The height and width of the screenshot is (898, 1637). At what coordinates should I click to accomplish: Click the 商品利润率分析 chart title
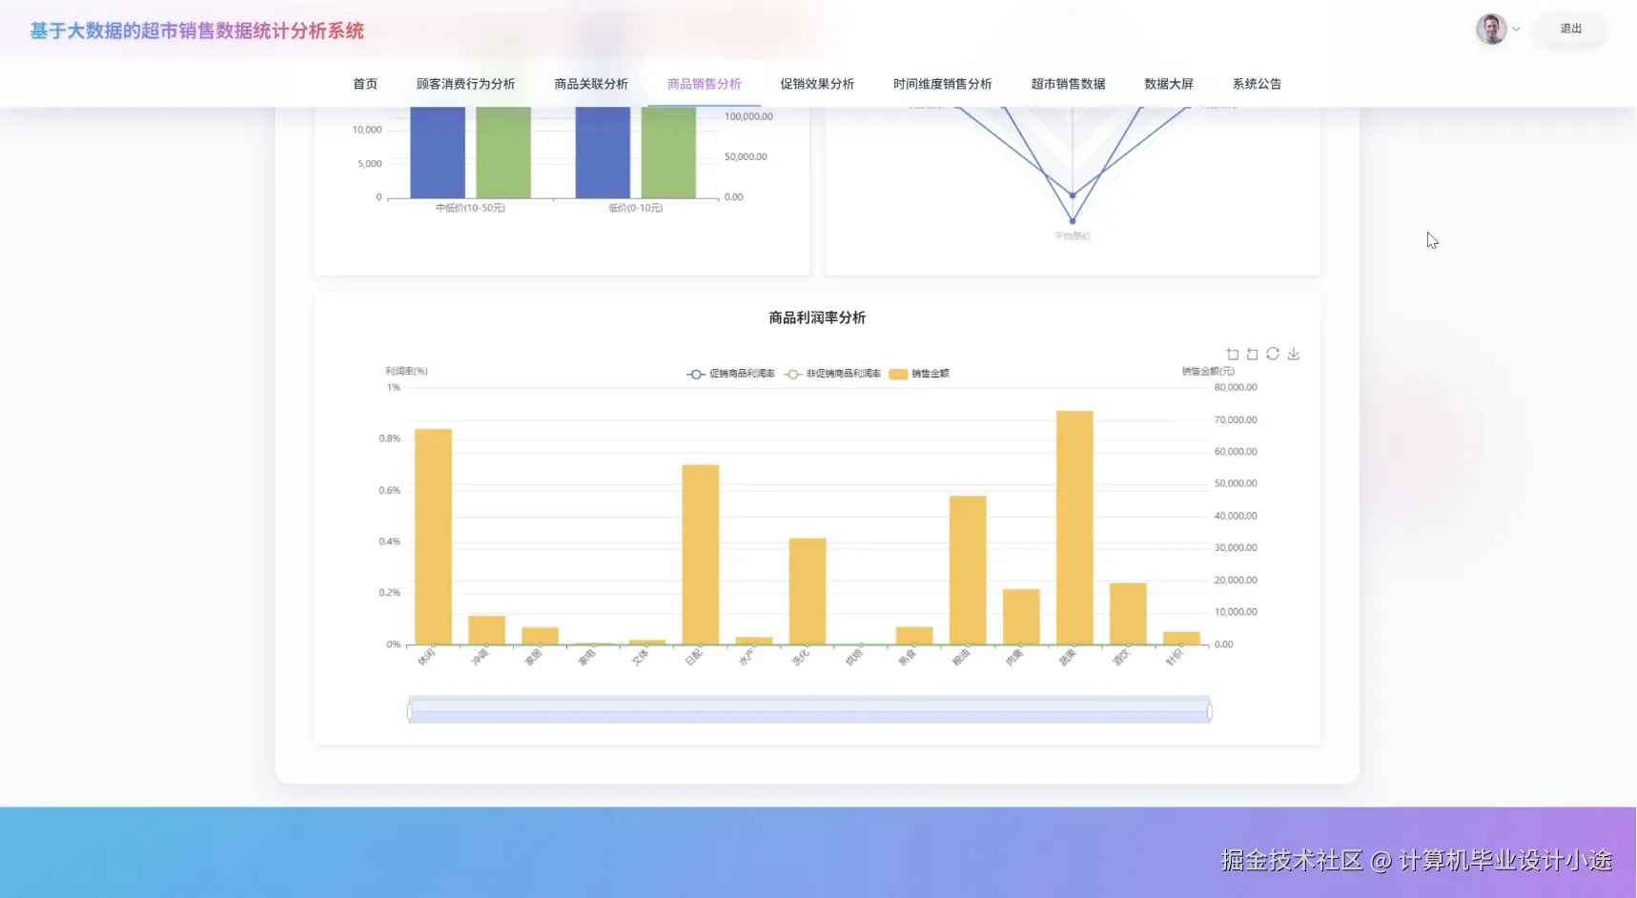[817, 317]
